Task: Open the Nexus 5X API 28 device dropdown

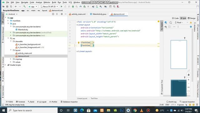Action: [x=49, y=7]
